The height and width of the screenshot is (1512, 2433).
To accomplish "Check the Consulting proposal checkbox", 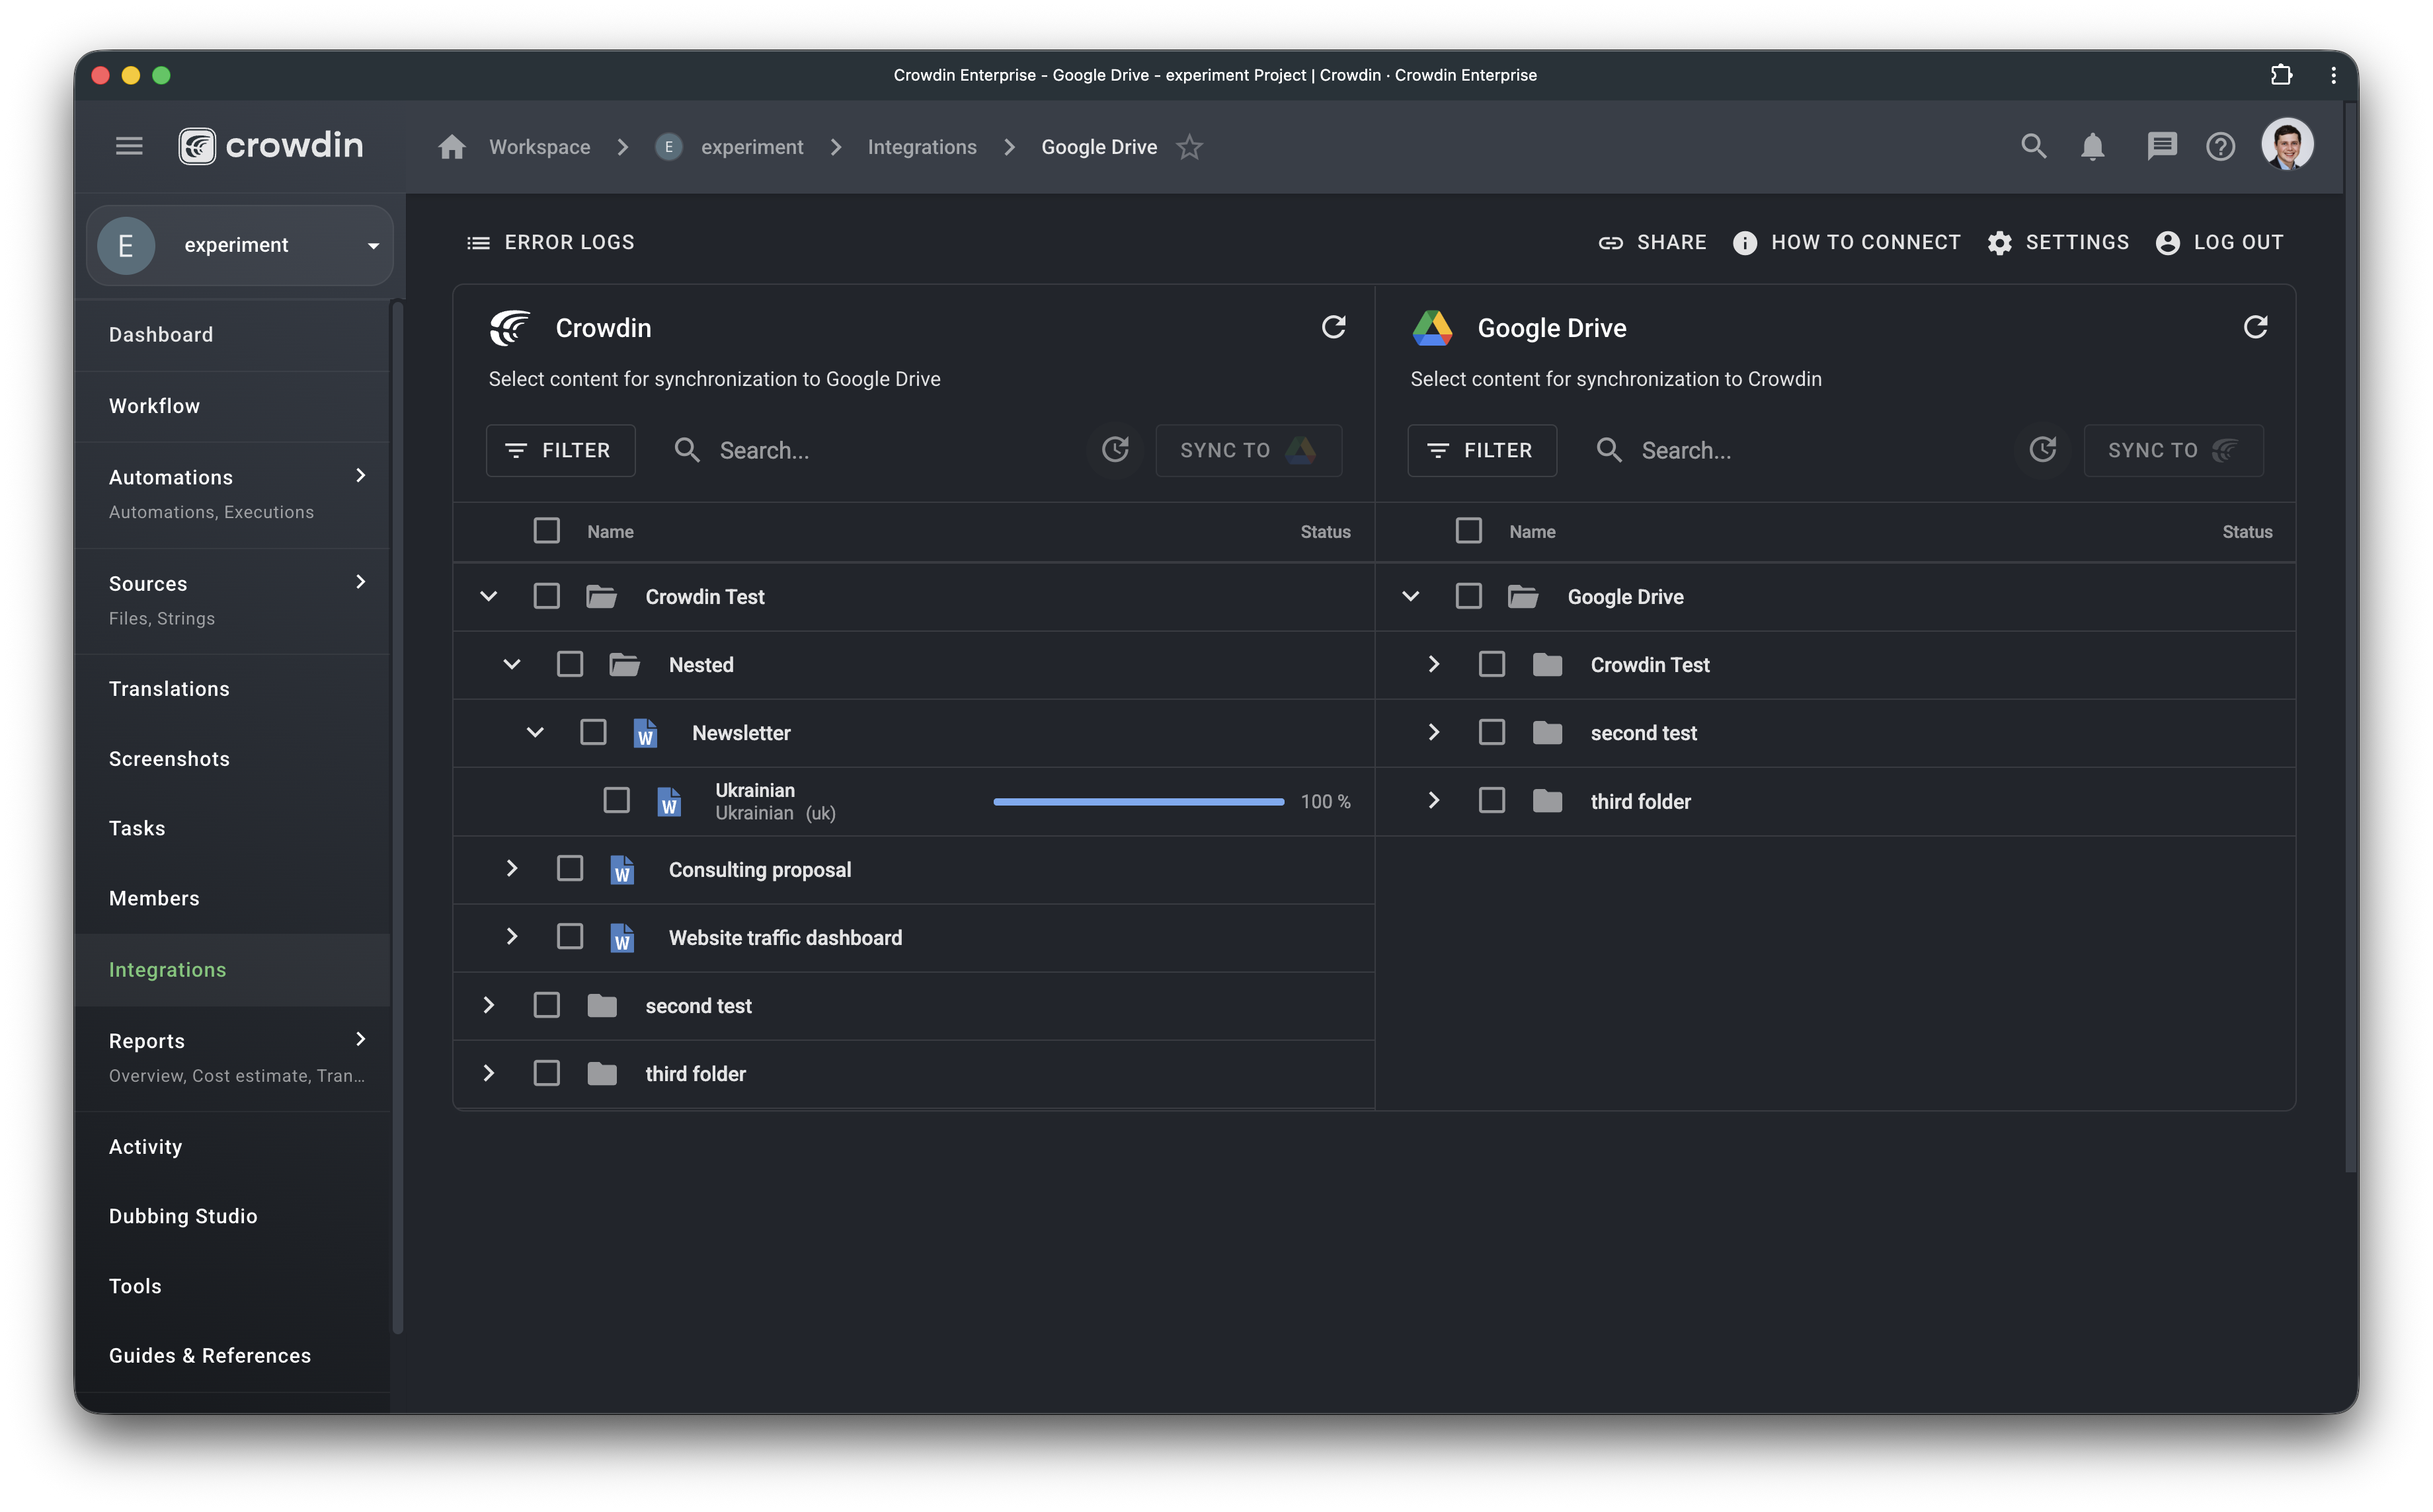I will click(569, 868).
